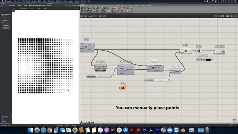Click the Closest Point component icon
238x134 pixels.
pos(152,68)
